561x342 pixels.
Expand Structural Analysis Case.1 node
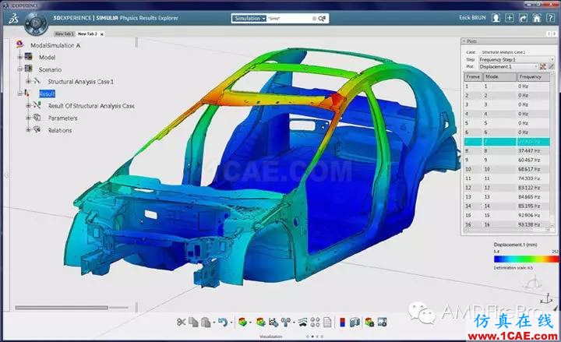[x=29, y=82]
